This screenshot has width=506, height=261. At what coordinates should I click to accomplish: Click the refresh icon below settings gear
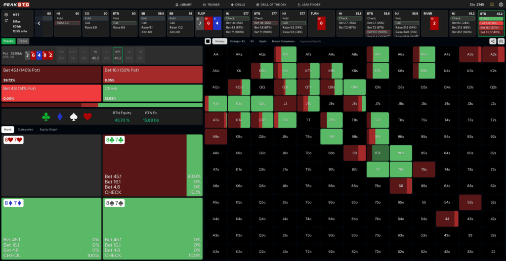(6, 20)
